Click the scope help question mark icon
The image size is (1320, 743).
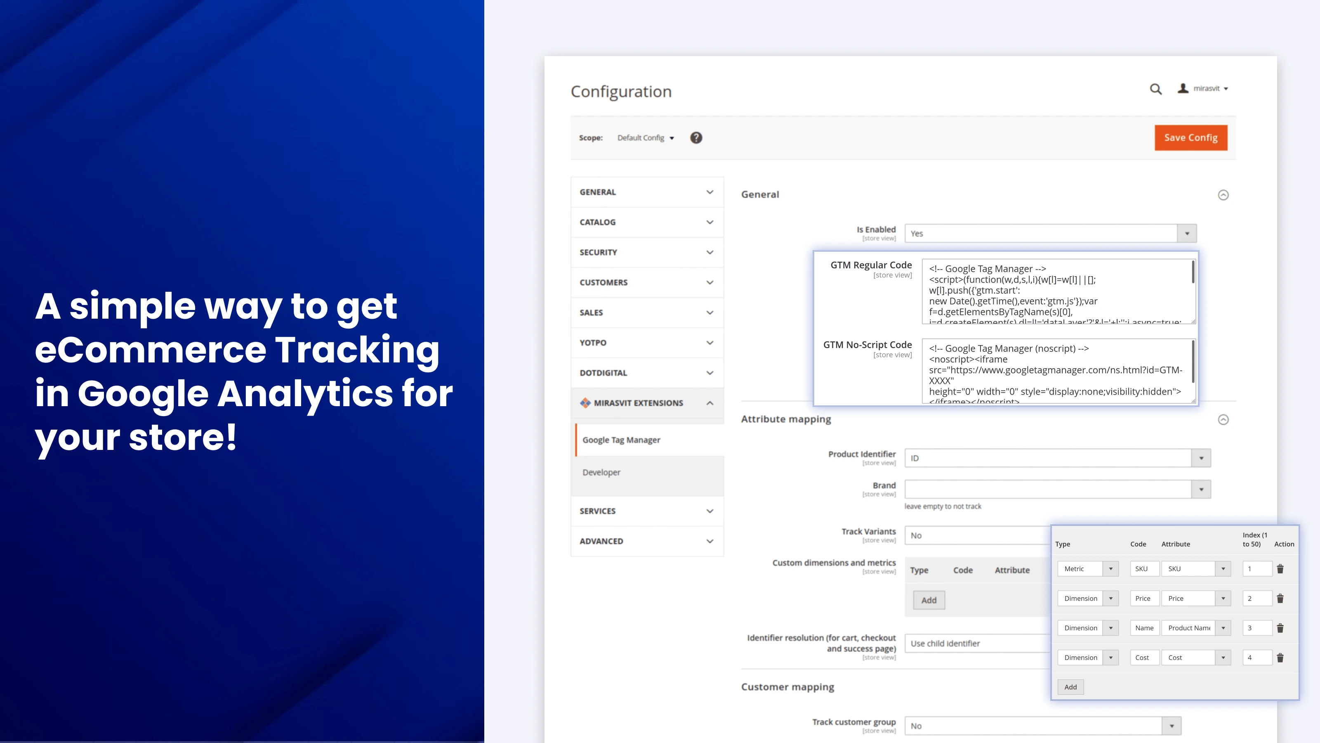pos(696,138)
